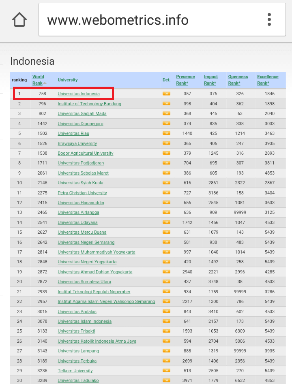
Task: Open details icon for Universitas Ahmad Dahlan Yogyakarta
Action: coord(166,272)
